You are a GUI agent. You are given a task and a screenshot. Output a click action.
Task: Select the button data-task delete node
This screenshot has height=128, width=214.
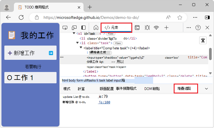pyautogui.click(x=145, y=75)
